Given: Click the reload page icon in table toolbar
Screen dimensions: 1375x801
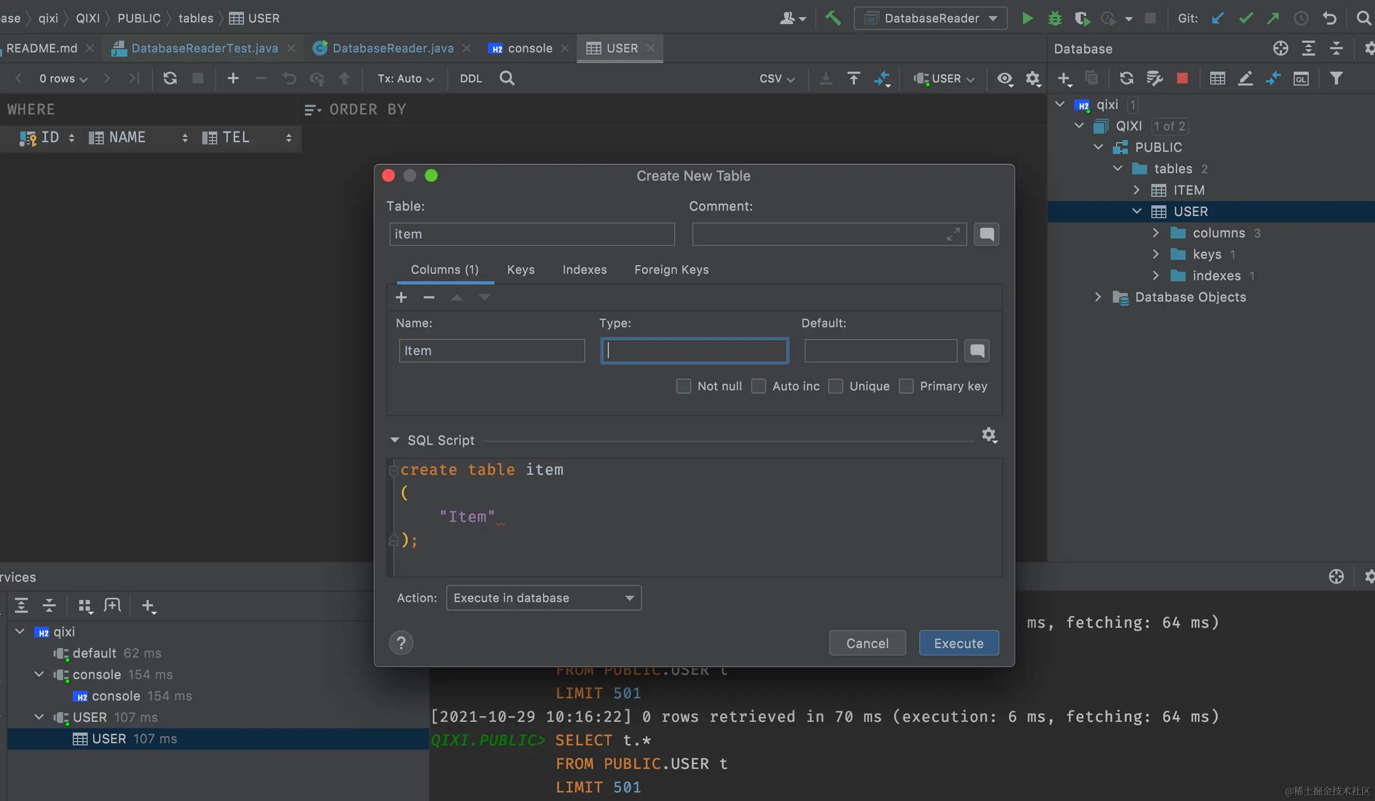Looking at the screenshot, I should 170,79.
